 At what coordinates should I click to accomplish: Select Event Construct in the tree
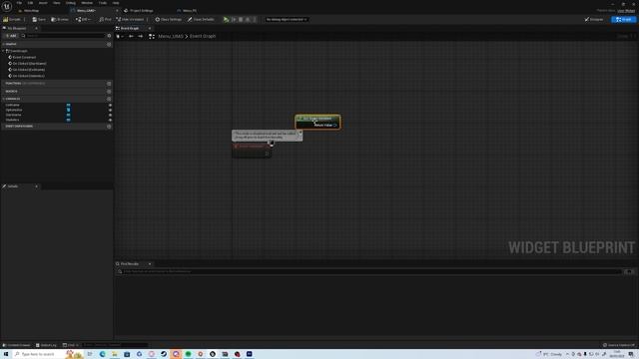pyautogui.click(x=24, y=58)
